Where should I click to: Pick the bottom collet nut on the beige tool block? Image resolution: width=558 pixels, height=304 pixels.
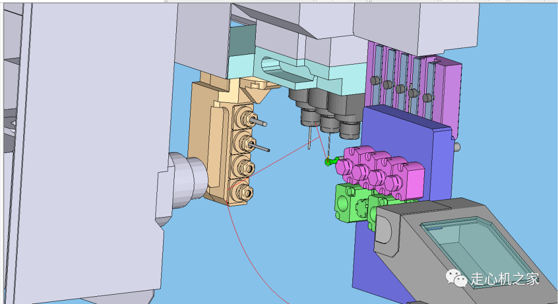point(245,193)
